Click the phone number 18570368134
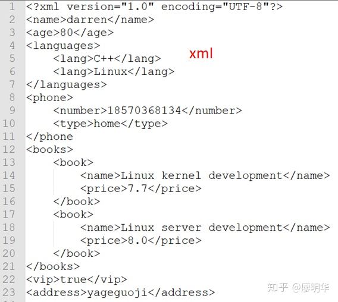 [144, 111]
